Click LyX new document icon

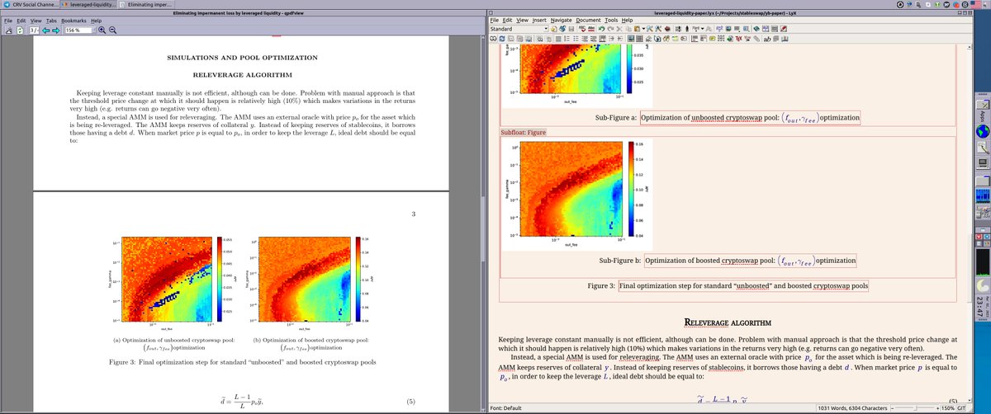point(554,29)
